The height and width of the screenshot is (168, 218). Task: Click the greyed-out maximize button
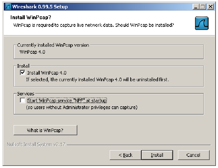pos(203,7)
